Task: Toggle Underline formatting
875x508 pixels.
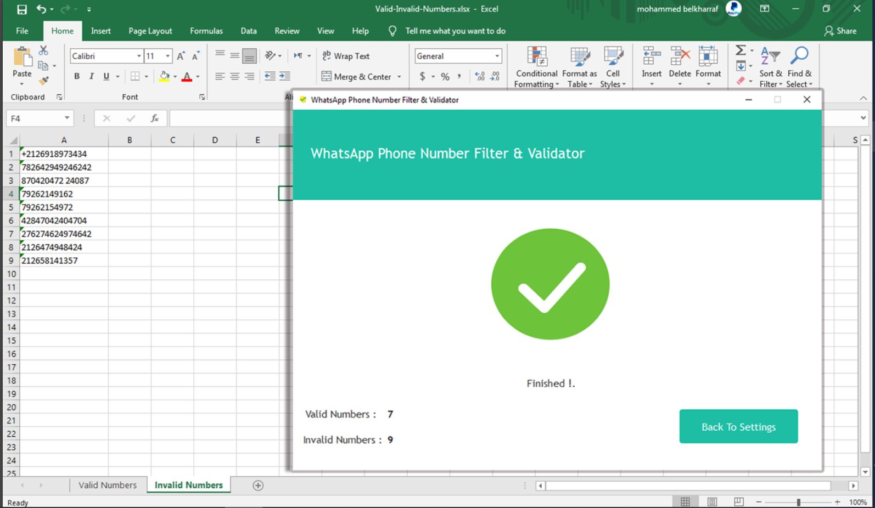Action: [106, 76]
